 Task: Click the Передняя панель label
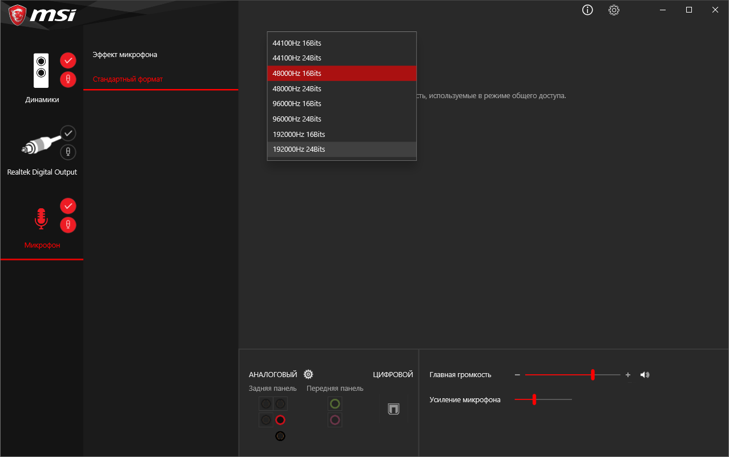pyautogui.click(x=335, y=389)
